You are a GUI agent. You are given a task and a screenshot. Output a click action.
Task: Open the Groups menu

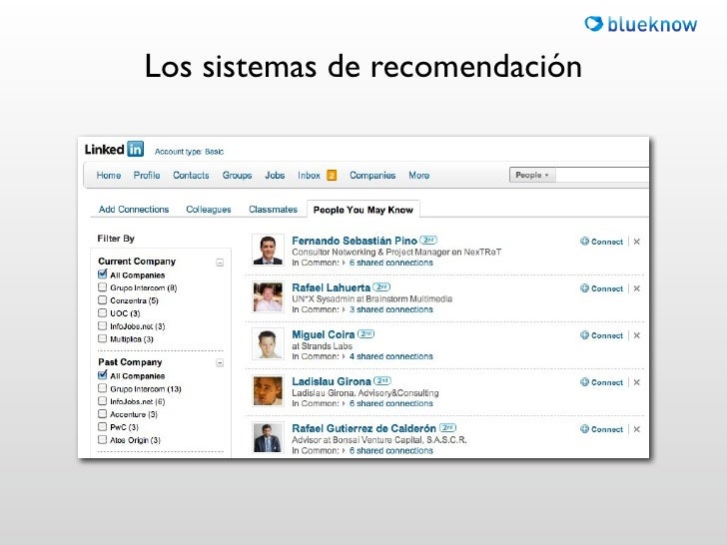[237, 176]
